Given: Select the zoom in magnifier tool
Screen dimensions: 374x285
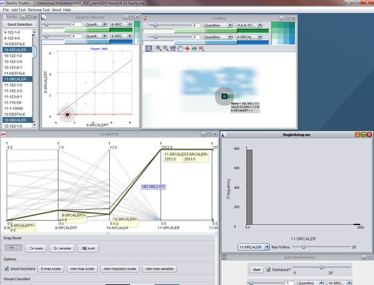Looking at the screenshot, I should (x=158, y=48).
